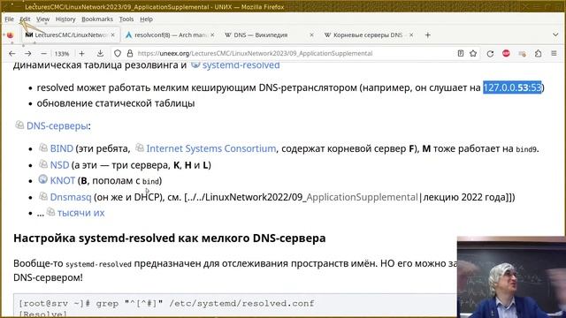The width and height of the screenshot is (566, 318).
Task: Click the lecturer webcam thumbnail
Action: click(511, 276)
